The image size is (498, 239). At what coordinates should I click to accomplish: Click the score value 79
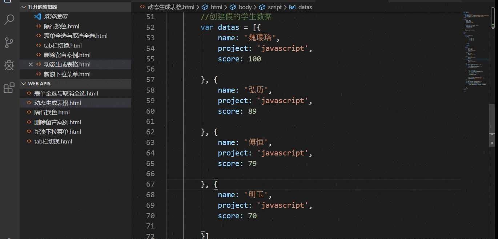(x=252, y=163)
